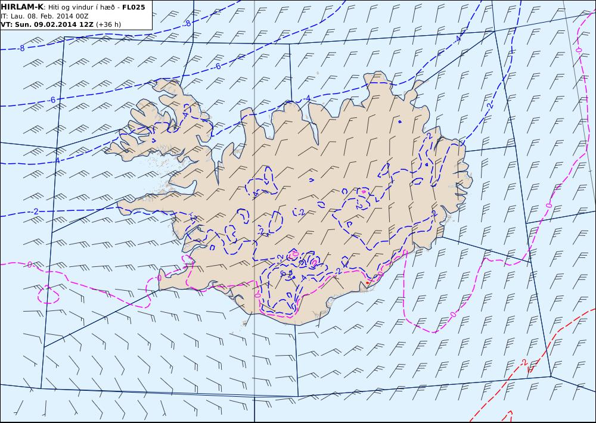Image resolution: width=596 pixels, height=423 pixels.
Task: Select the FL025 flight level label
Action: point(134,7)
